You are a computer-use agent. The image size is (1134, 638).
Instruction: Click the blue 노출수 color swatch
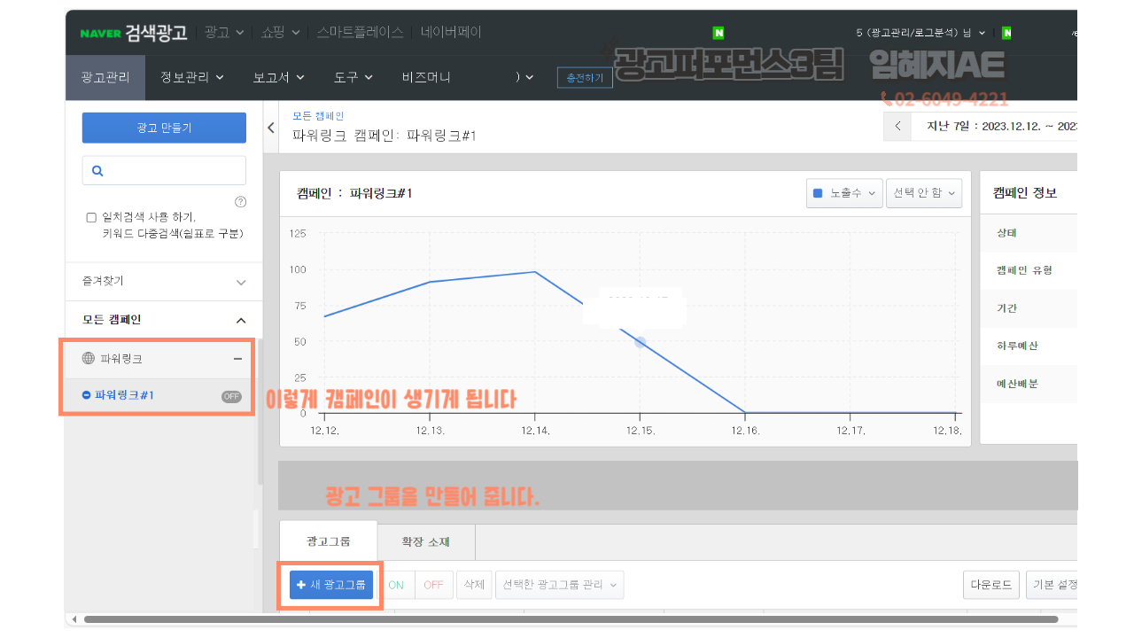(x=818, y=193)
